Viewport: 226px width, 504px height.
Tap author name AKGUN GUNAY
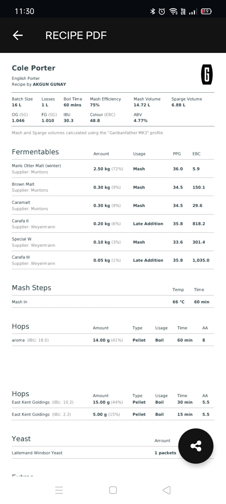[x=49, y=84]
